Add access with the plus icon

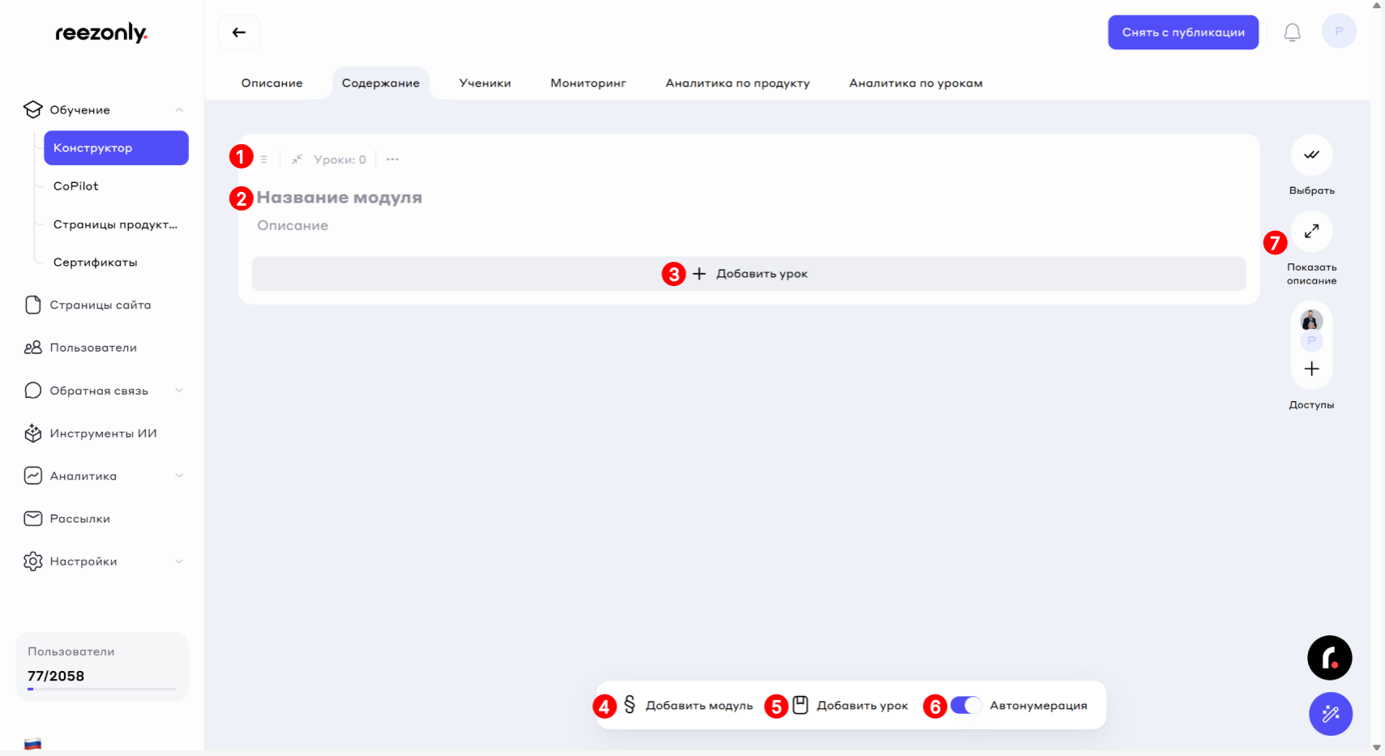tap(1311, 369)
